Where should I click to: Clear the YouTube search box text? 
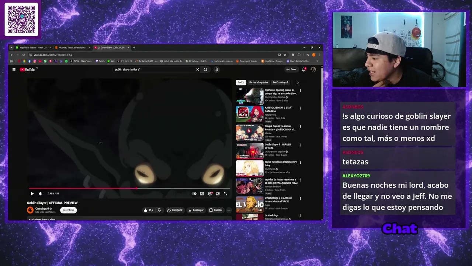click(x=198, y=69)
